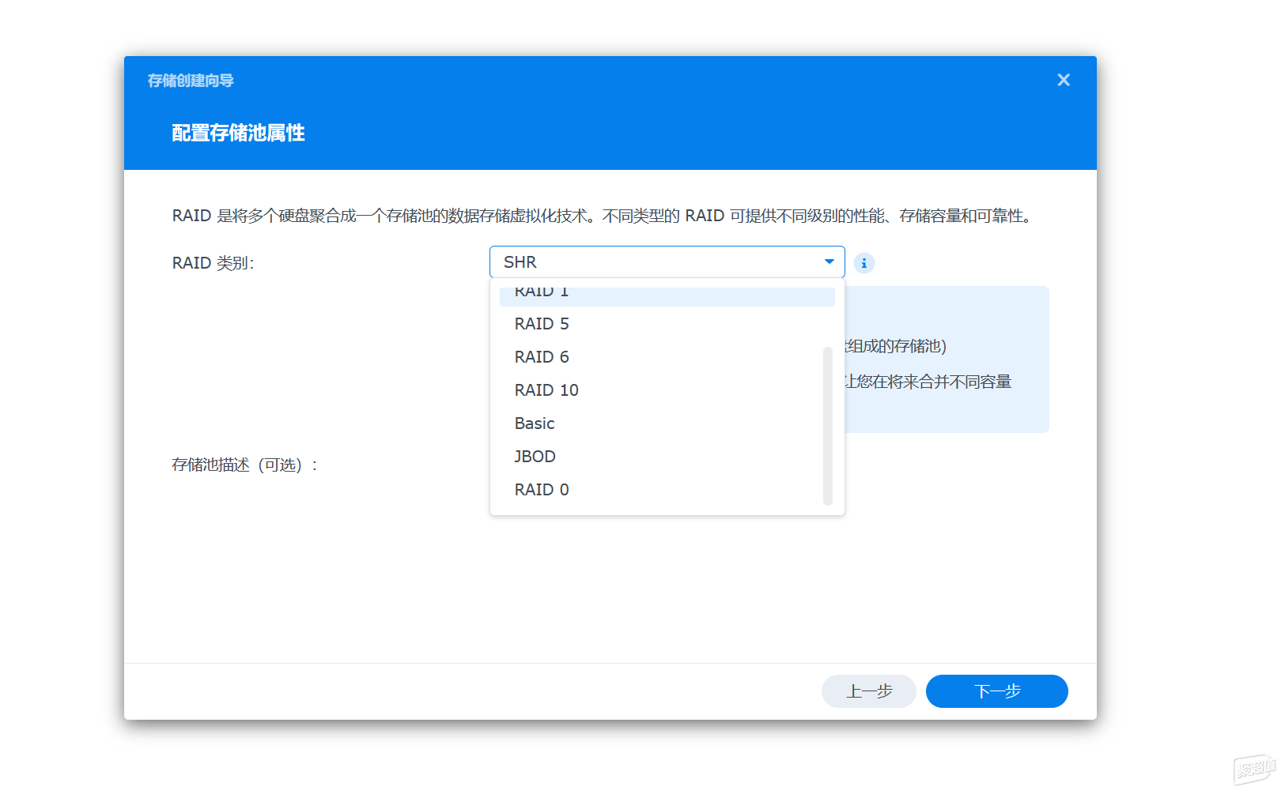Click the 存储池描述 (可选) label
Viewport: 1285px width, 794px height.
pos(244,465)
